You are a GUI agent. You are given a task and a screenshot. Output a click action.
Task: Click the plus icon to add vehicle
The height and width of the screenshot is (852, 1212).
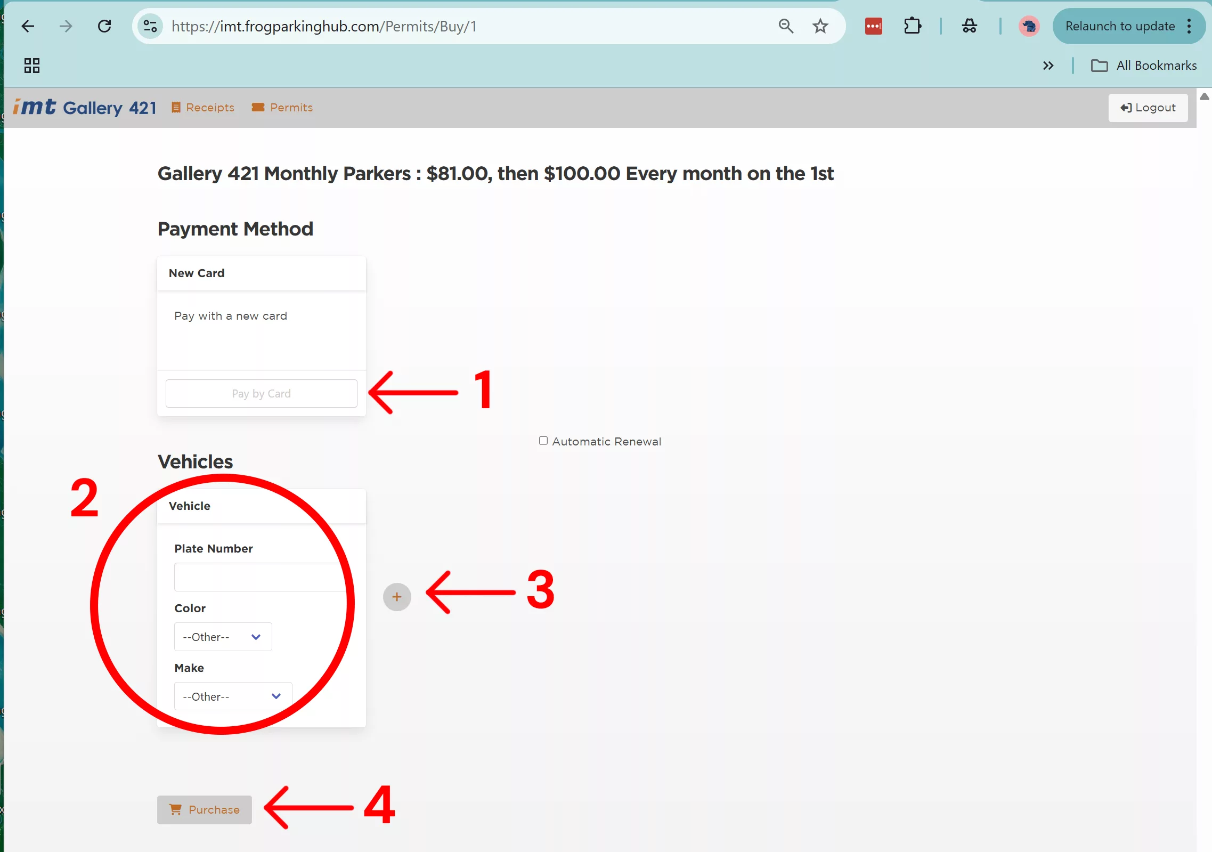pyautogui.click(x=397, y=597)
